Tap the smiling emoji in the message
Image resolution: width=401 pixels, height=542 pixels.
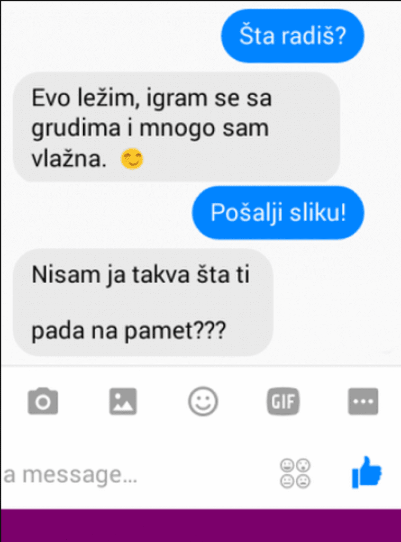coord(132,159)
